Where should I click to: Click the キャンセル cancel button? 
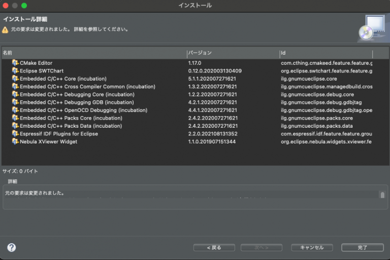point(312,248)
